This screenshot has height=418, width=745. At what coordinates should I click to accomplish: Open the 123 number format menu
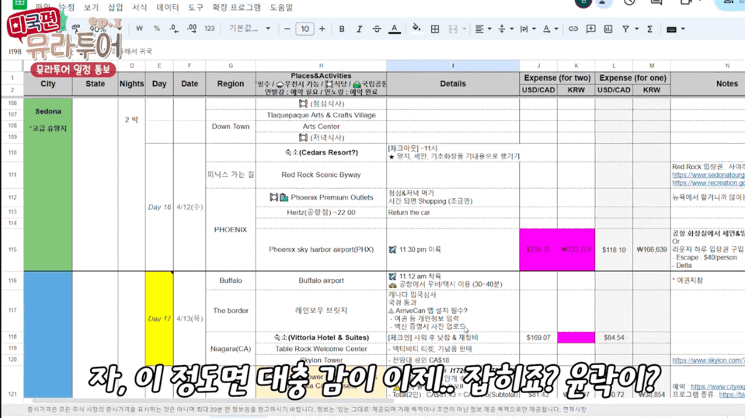tap(210, 29)
